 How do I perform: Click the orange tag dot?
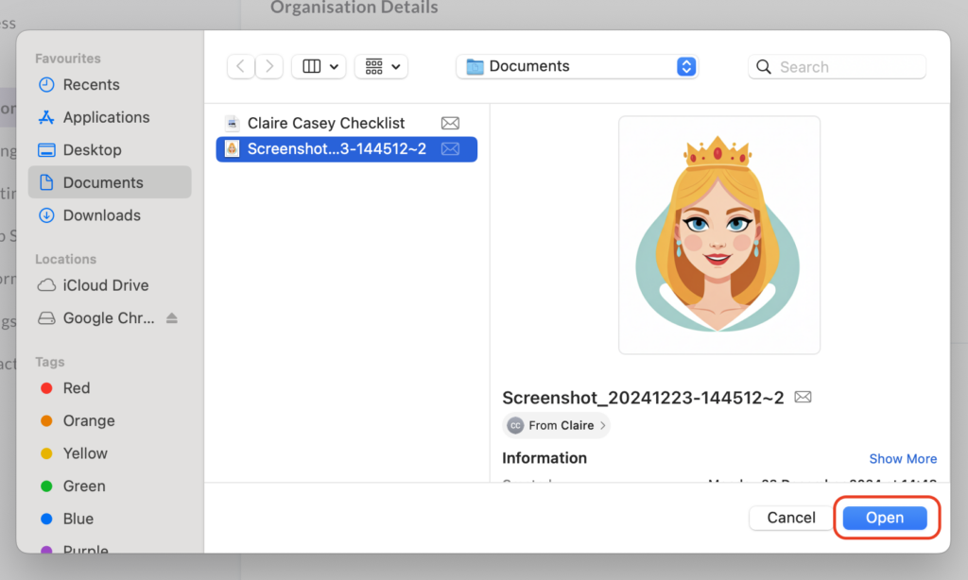click(x=46, y=420)
